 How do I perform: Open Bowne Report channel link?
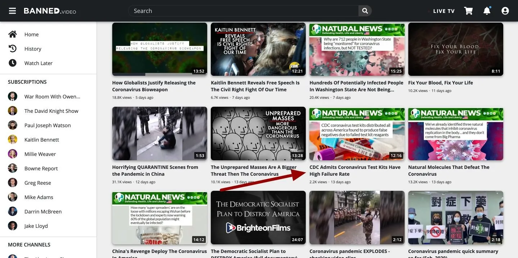click(41, 169)
